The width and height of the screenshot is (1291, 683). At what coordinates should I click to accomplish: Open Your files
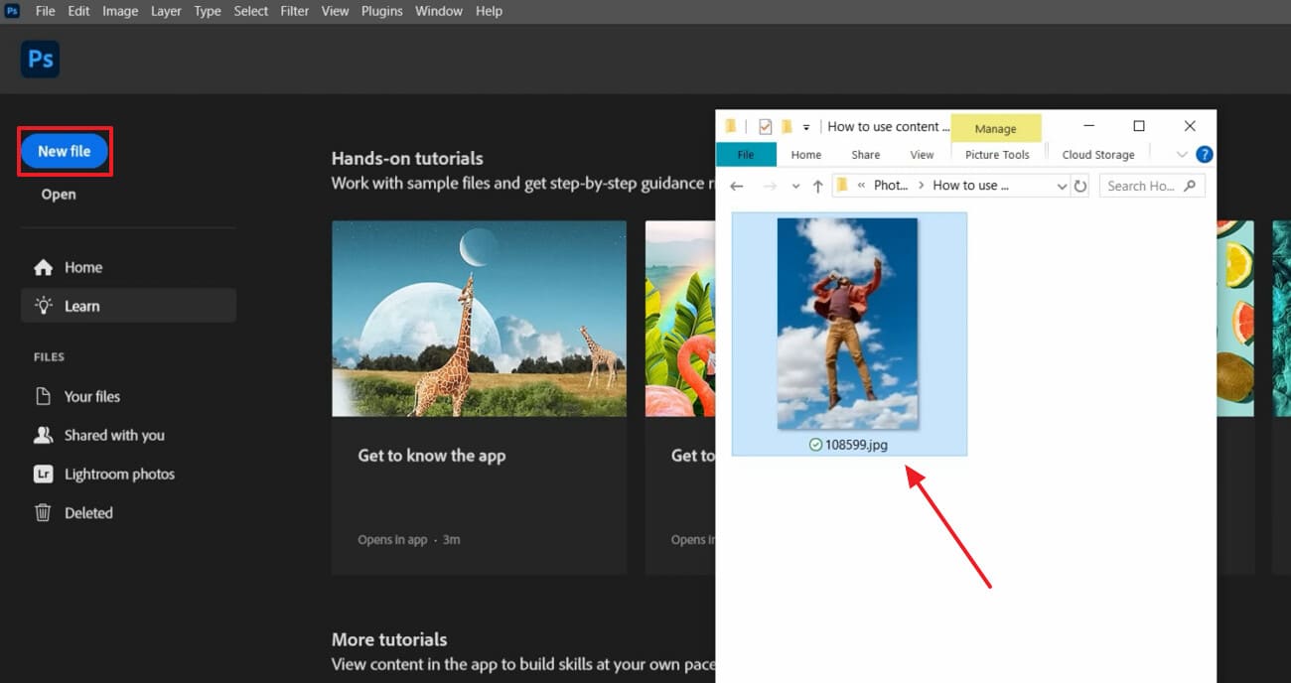91,395
